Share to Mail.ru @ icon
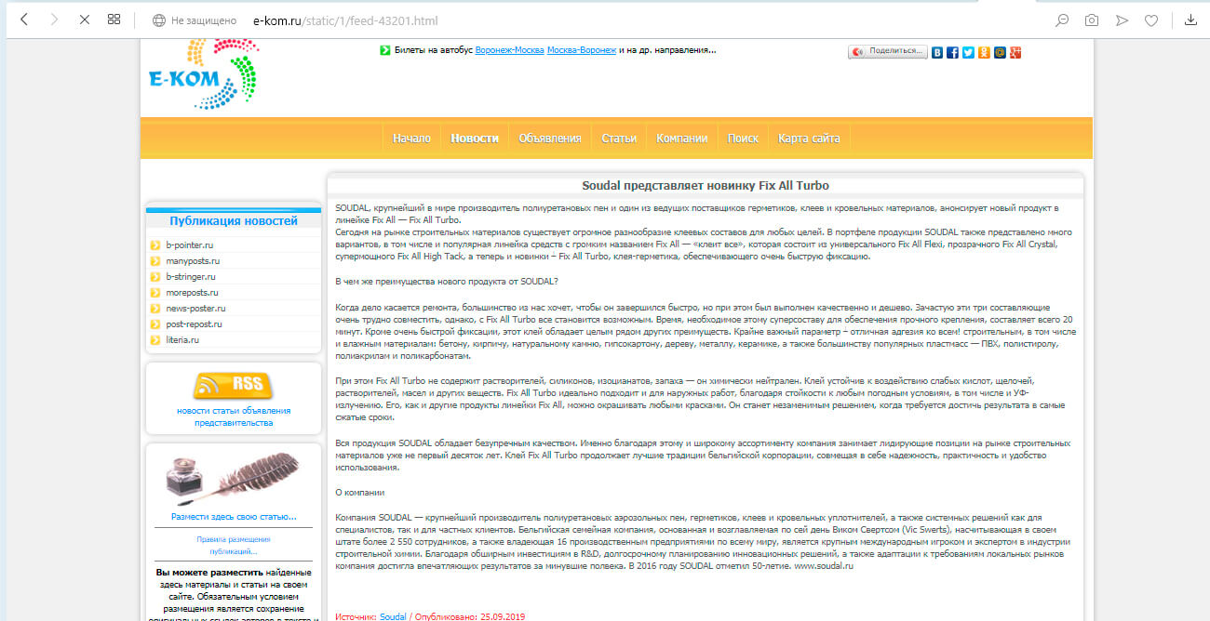1210x621 pixels. [1000, 52]
